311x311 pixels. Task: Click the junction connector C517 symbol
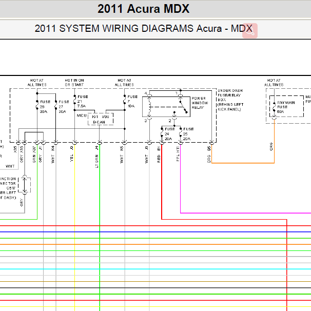pyautogui.click(x=24, y=184)
